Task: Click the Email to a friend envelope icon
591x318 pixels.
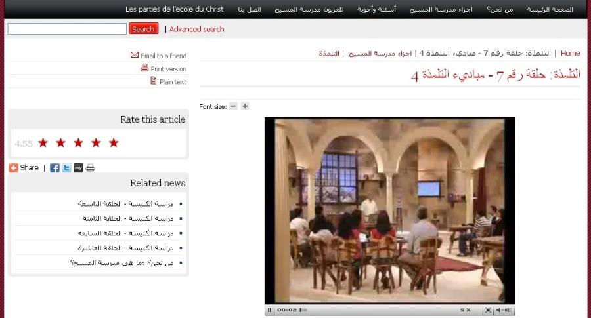Action: click(x=135, y=55)
